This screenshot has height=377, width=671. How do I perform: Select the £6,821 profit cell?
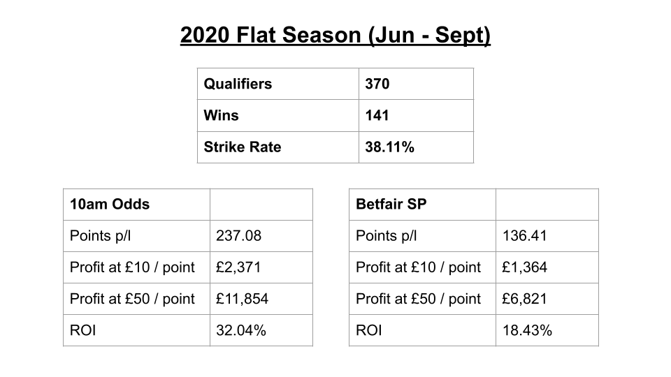547,299
